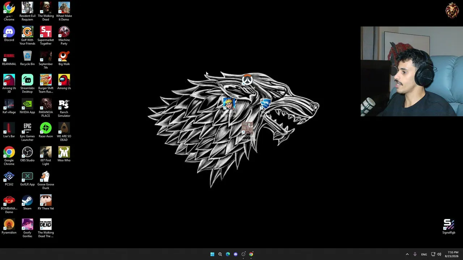Open the ENG language switcher
The height and width of the screenshot is (260, 463).
[x=424, y=254]
